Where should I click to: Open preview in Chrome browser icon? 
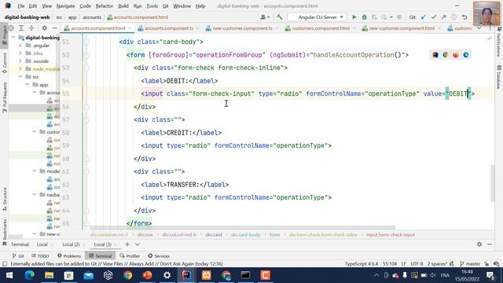[x=446, y=55]
